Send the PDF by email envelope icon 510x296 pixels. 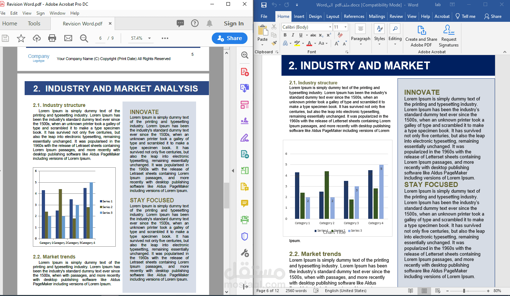68,38
